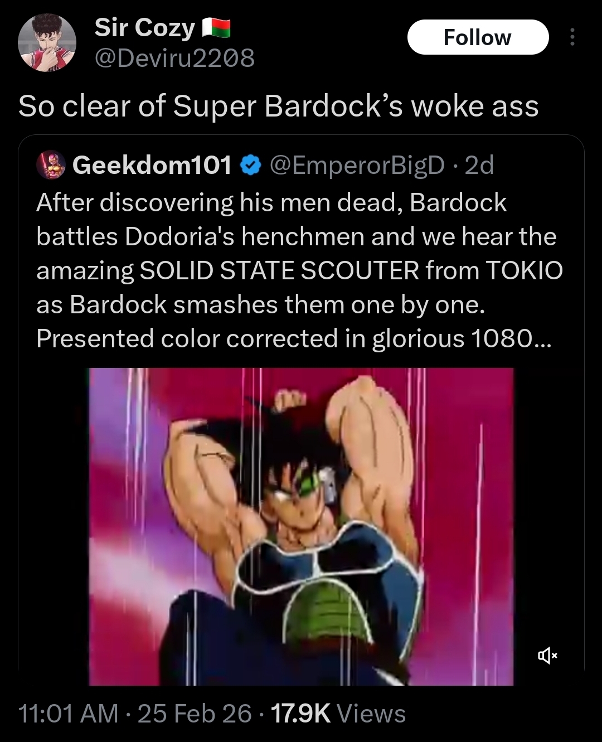Click the Madagascar flag emoji beside Sir Cozy
The width and height of the screenshot is (602, 742).
[x=215, y=28]
